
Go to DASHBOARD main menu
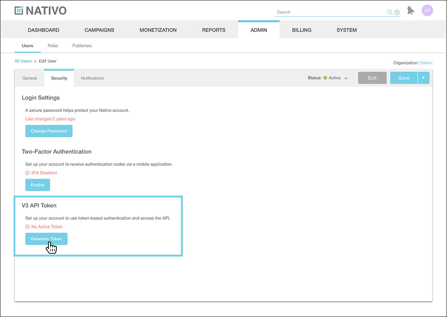tap(44, 30)
